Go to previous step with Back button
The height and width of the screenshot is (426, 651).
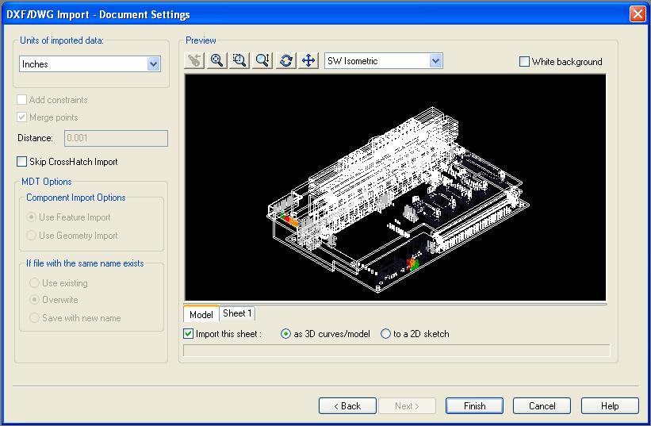point(347,405)
